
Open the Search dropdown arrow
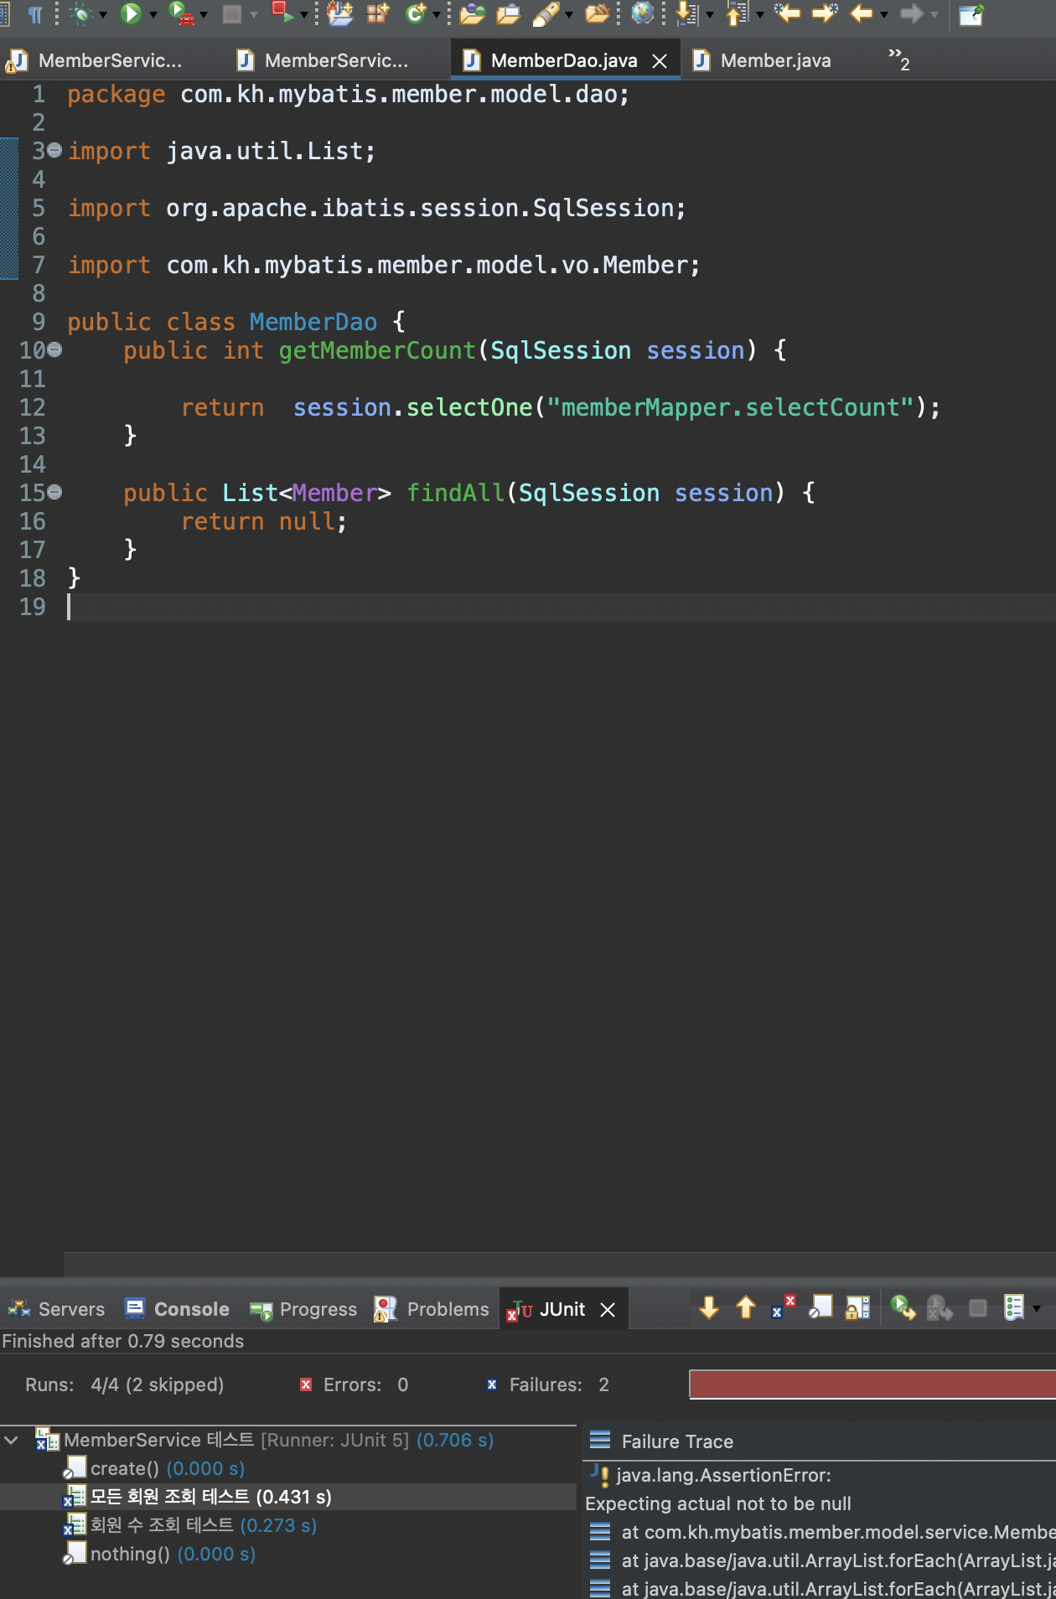click(569, 15)
